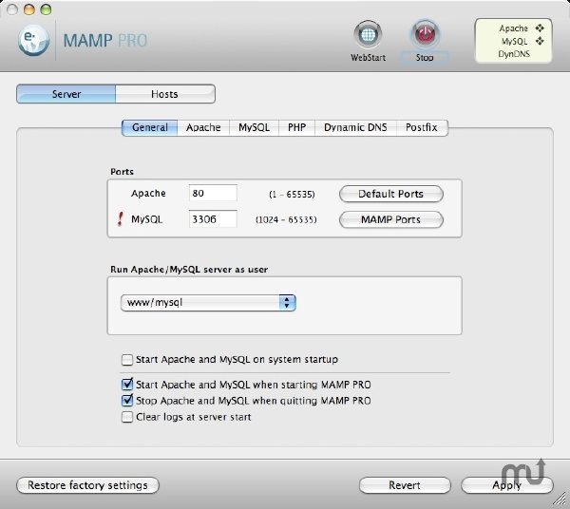Click the (1024 - 65535) port range text
This screenshot has width=570, height=509.
click(287, 219)
